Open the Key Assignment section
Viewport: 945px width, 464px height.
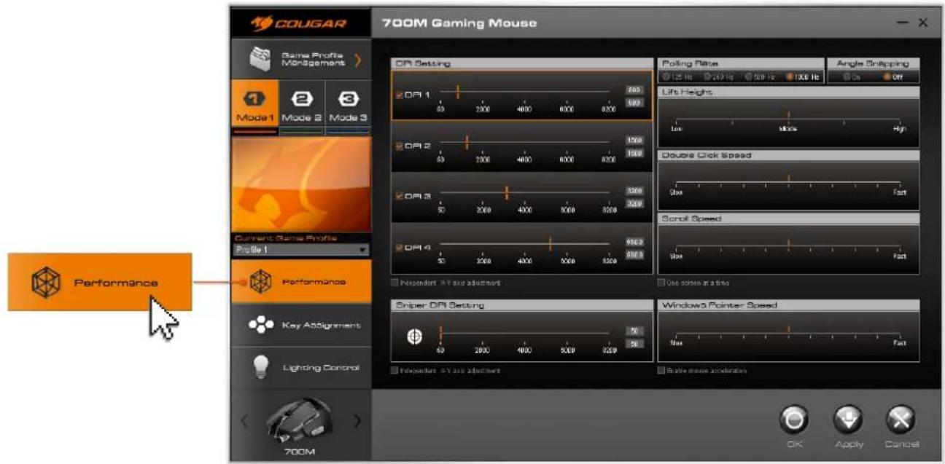pyautogui.click(x=300, y=325)
